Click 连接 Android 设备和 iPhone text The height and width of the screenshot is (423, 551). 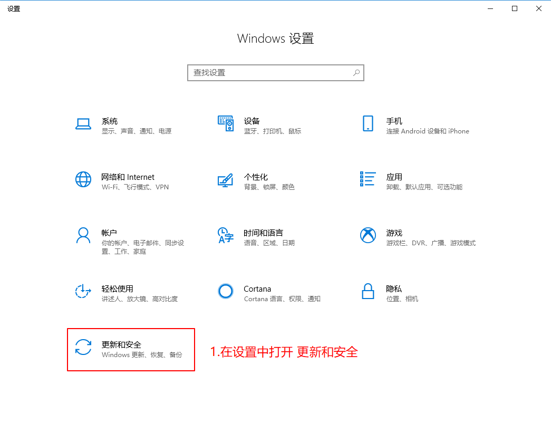(x=428, y=131)
